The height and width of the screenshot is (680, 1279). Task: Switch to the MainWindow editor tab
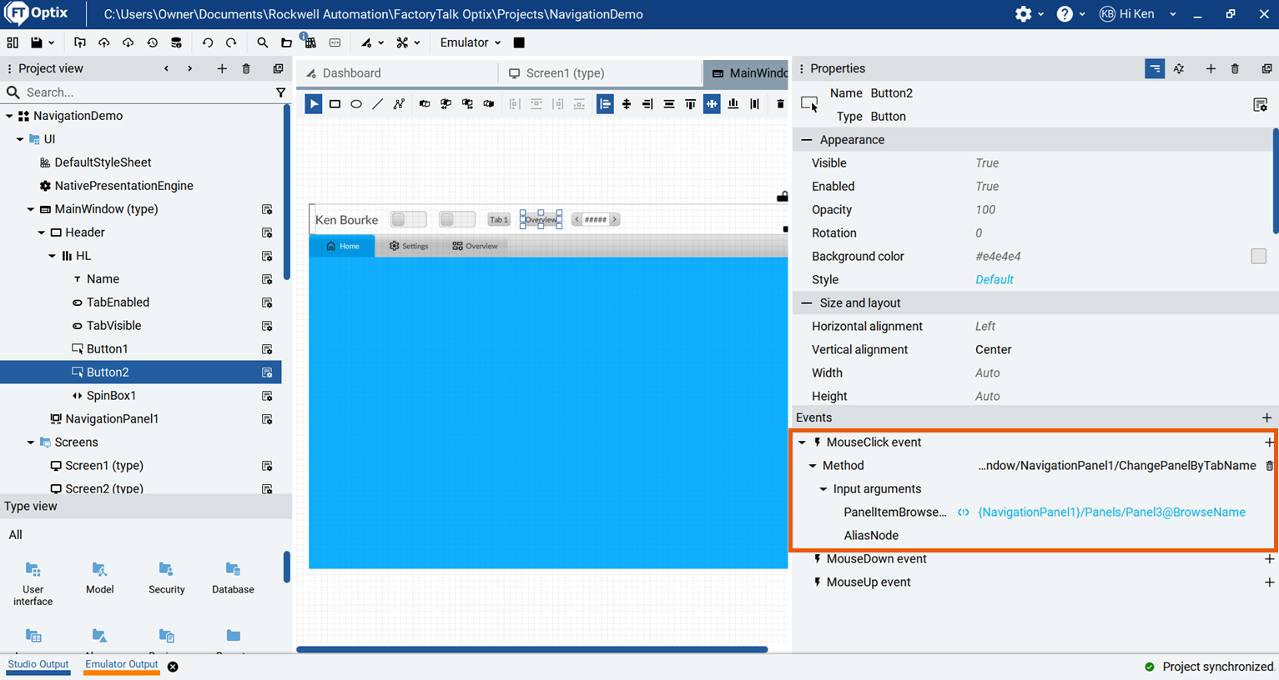tap(747, 73)
